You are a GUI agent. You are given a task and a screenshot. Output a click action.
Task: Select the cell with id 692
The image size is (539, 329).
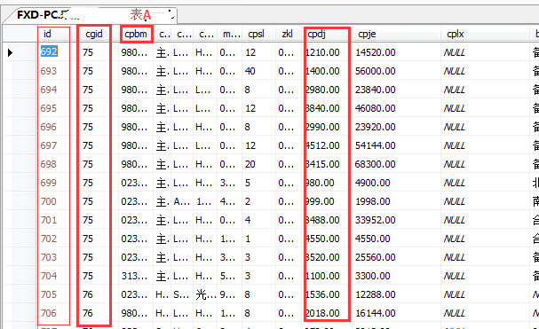(49, 51)
